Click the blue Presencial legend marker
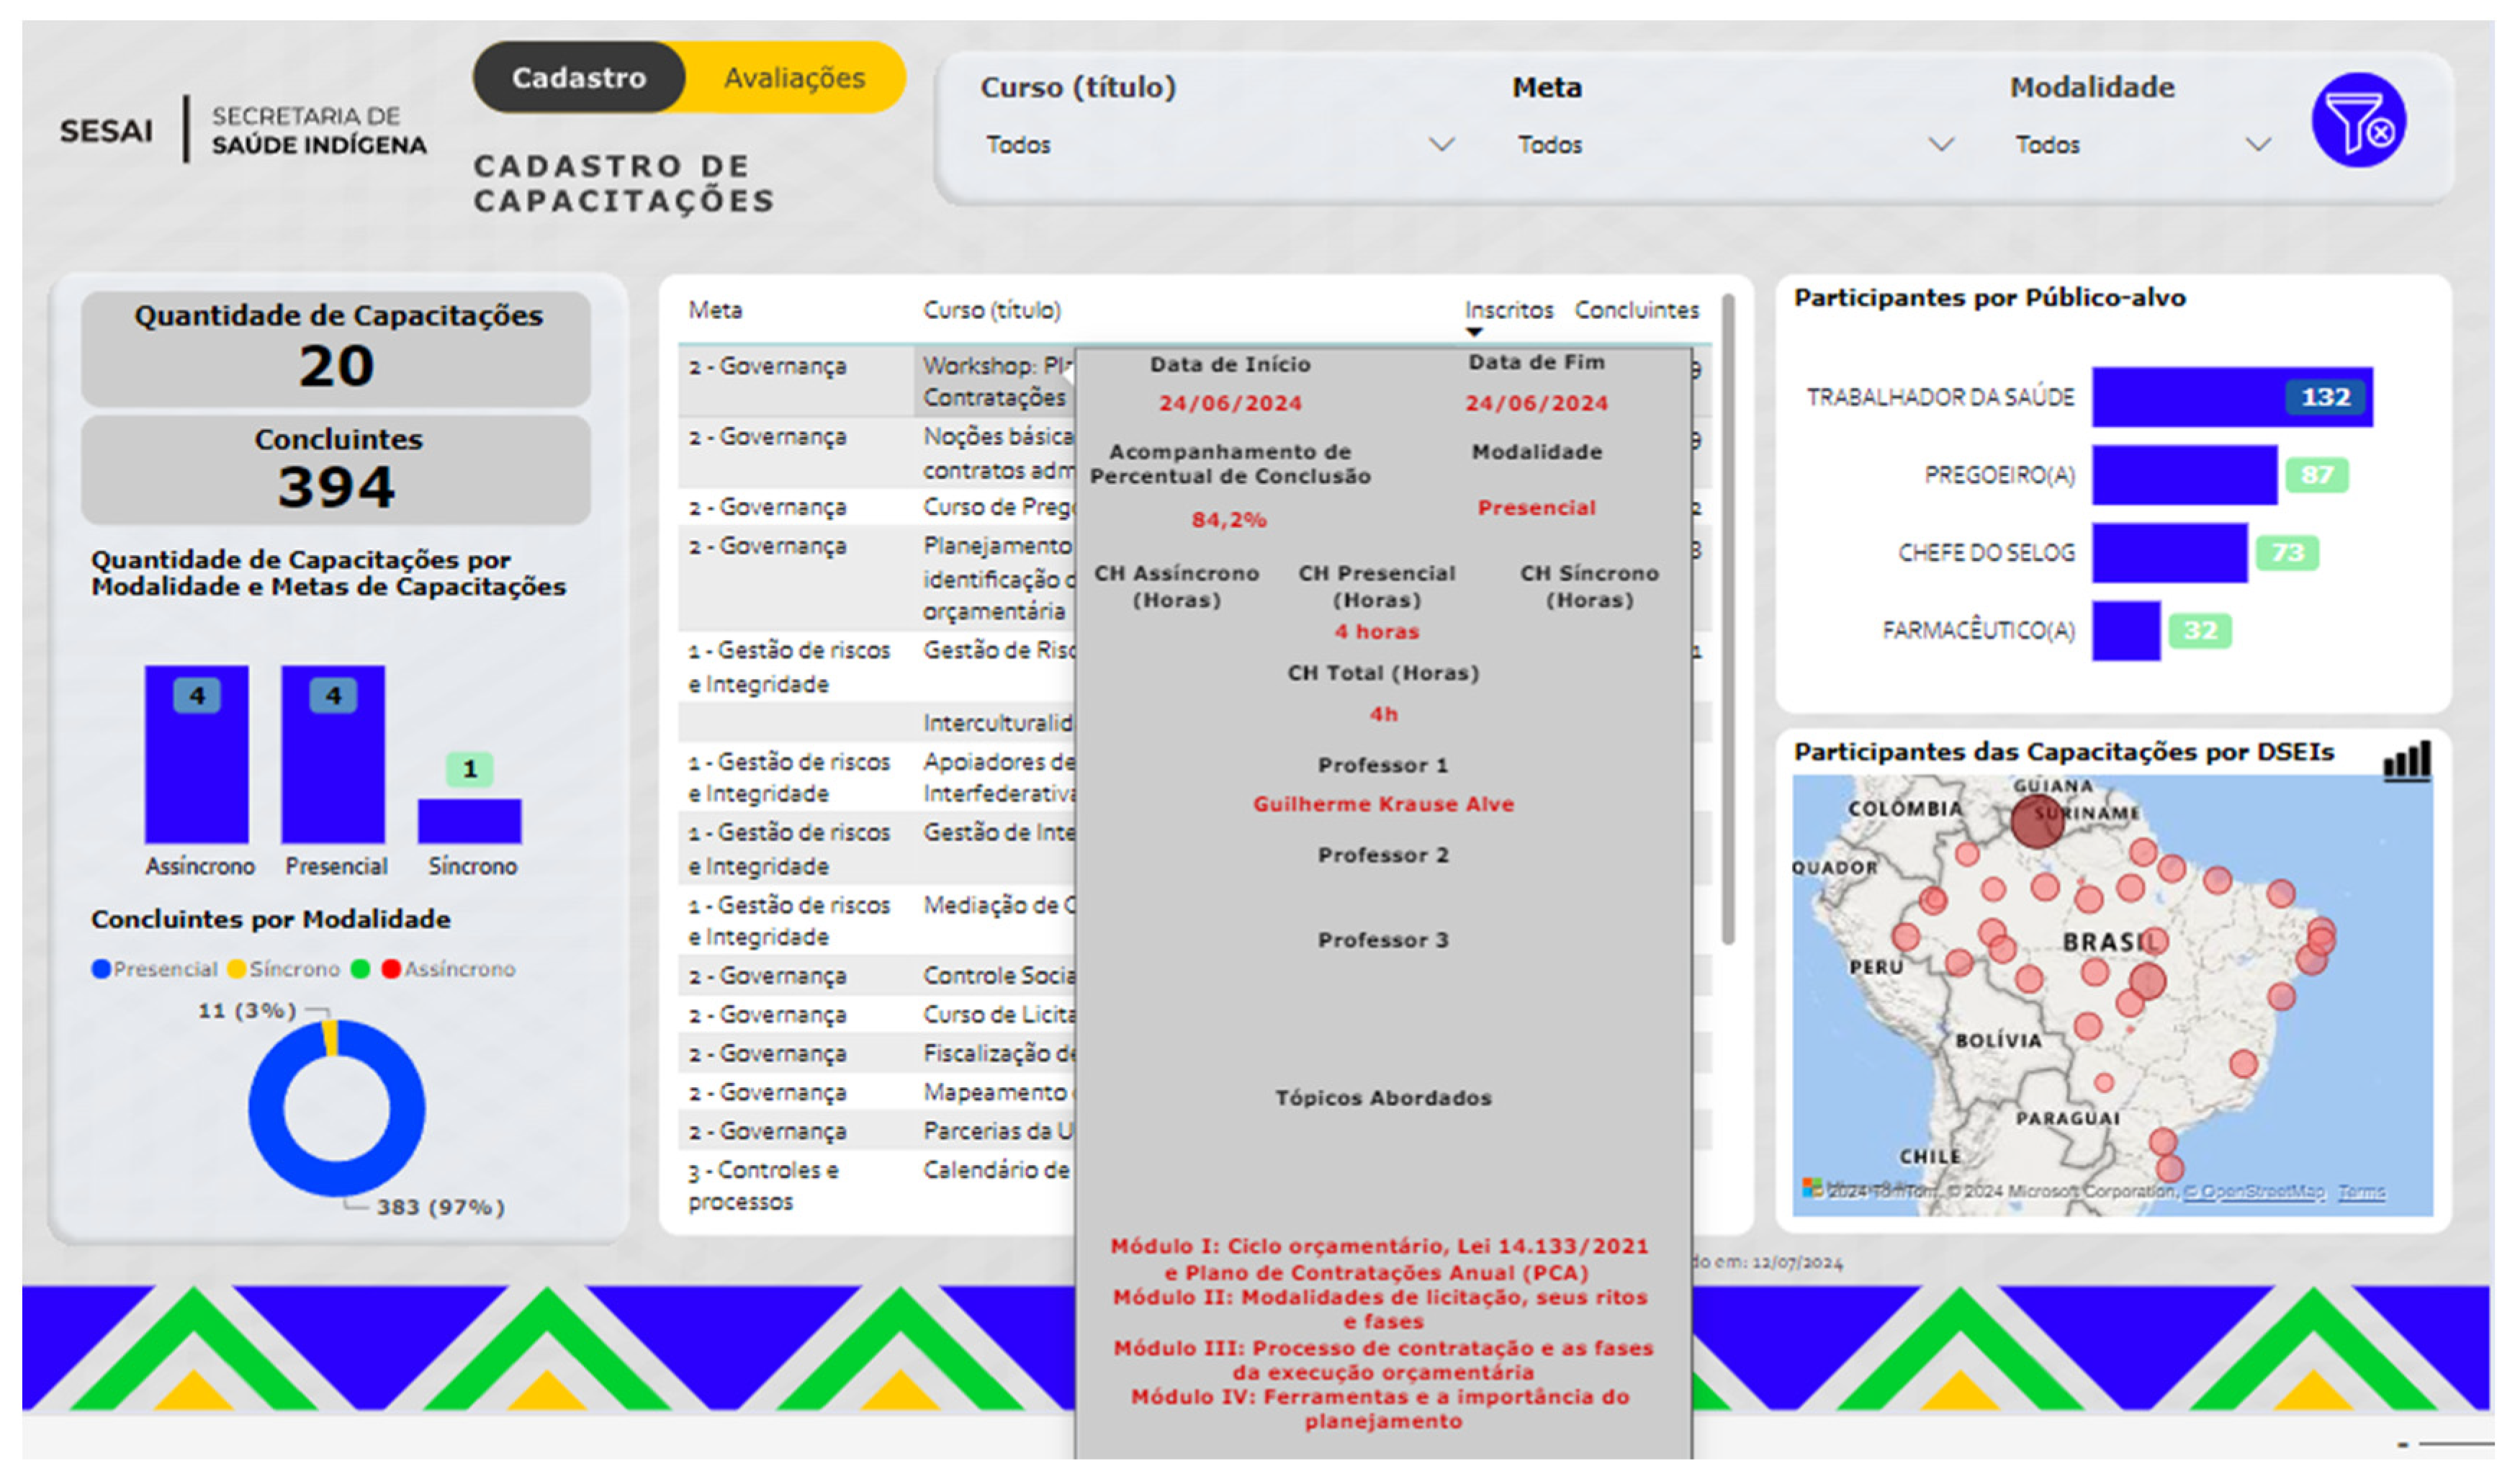This screenshot has width=2520, height=1474. [x=101, y=968]
